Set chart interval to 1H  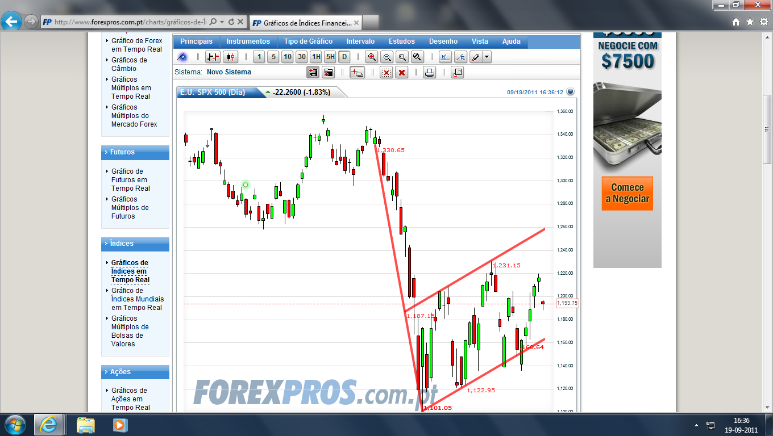click(316, 57)
